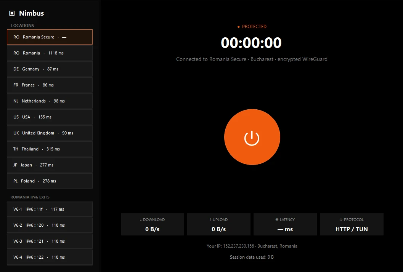Pick IPv6 exit V6-4 ::122

pos(50,257)
